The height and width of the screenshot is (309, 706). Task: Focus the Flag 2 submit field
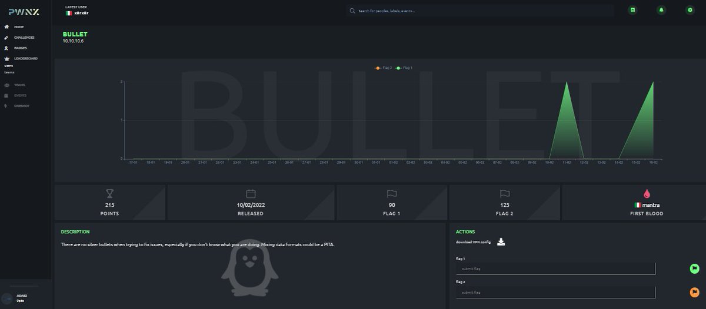pyautogui.click(x=555, y=292)
